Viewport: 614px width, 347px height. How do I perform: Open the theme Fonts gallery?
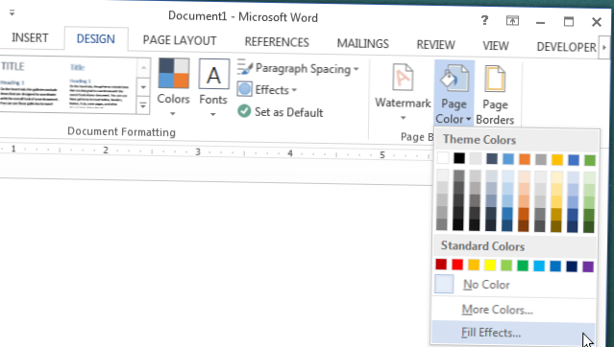point(213,88)
